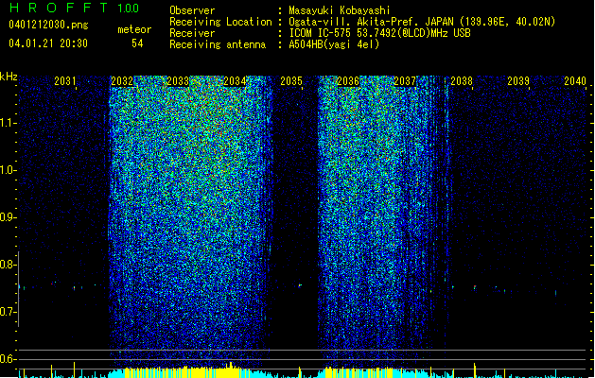This screenshot has height=378, width=595.
Task: Click the ICOM IC-575 receiver value
Action: pos(379,33)
